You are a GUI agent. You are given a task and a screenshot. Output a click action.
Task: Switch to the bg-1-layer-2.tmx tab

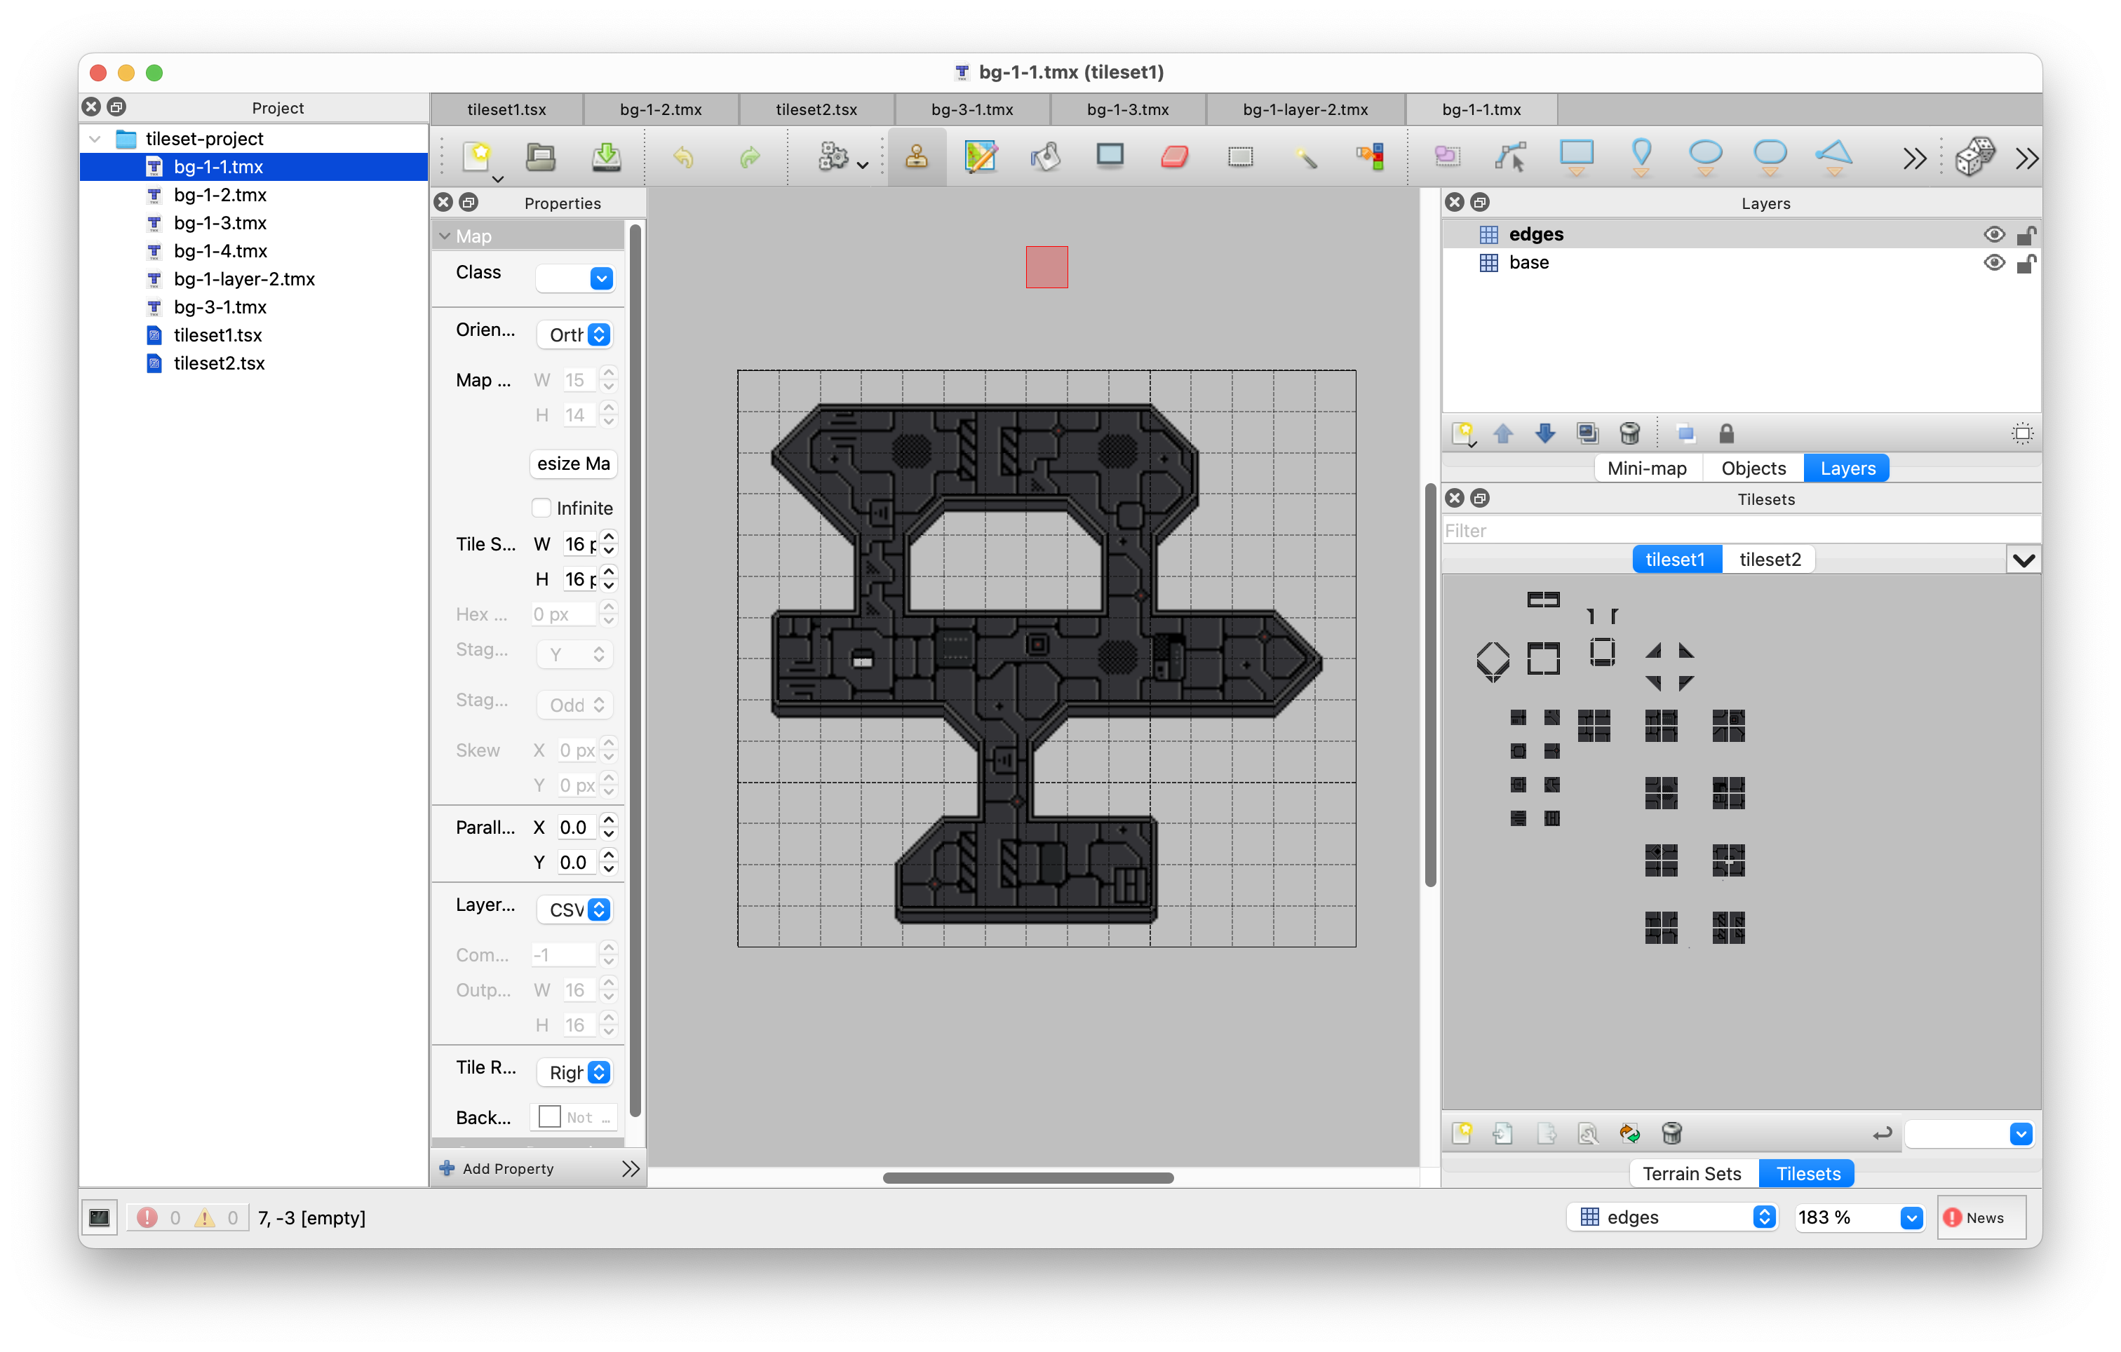pos(1305,109)
